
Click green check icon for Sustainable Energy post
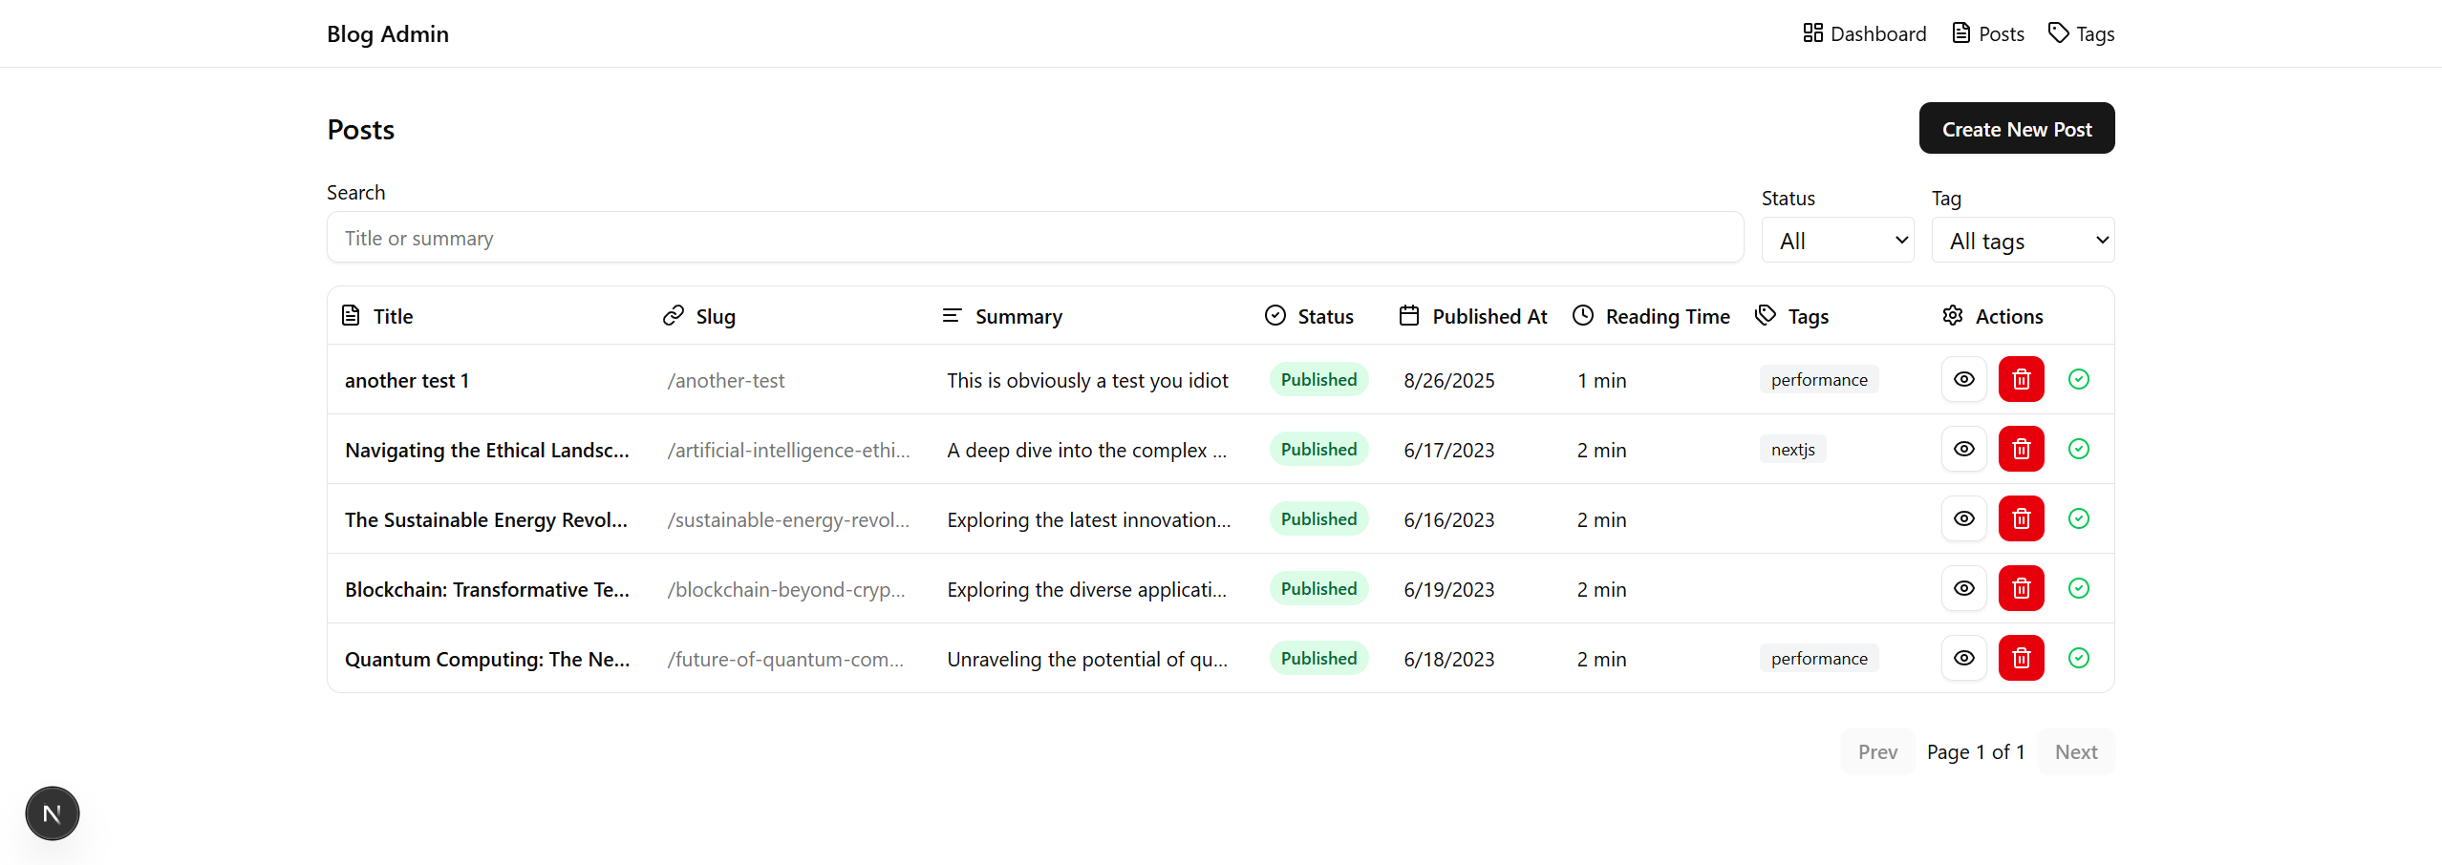coord(2078,518)
